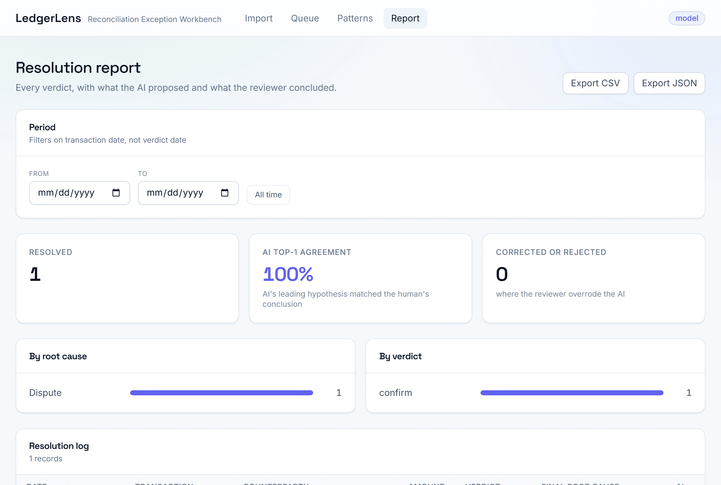The height and width of the screenshot is (485, 721).
Task: Click 'Reconciliation Exception Workbench' subtitle
Action: (x=154, y=19)
